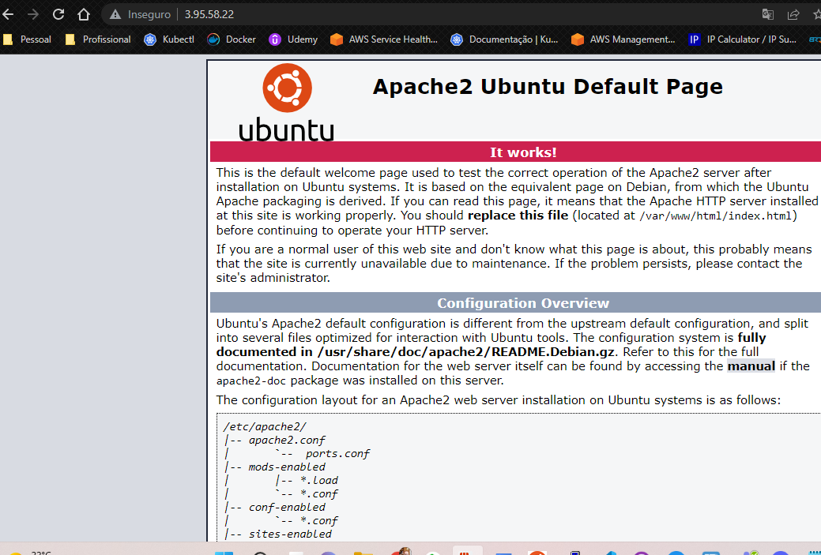Open the browser home page

pyautogui.click(x=84, y=14)
